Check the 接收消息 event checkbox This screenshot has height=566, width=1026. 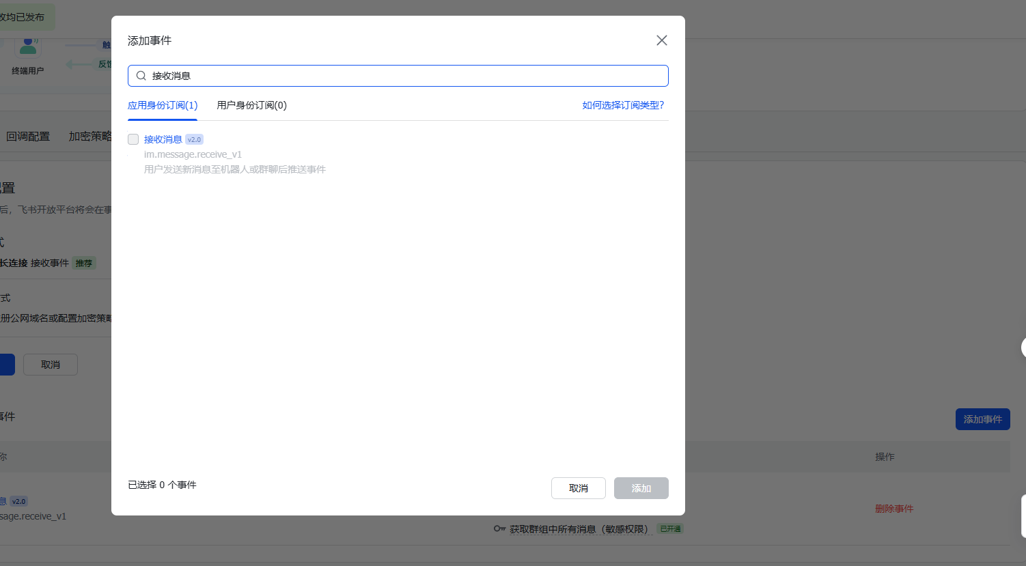tap(133, 139)
